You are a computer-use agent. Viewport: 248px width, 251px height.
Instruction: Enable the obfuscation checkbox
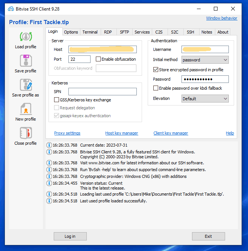pos(98,59)
